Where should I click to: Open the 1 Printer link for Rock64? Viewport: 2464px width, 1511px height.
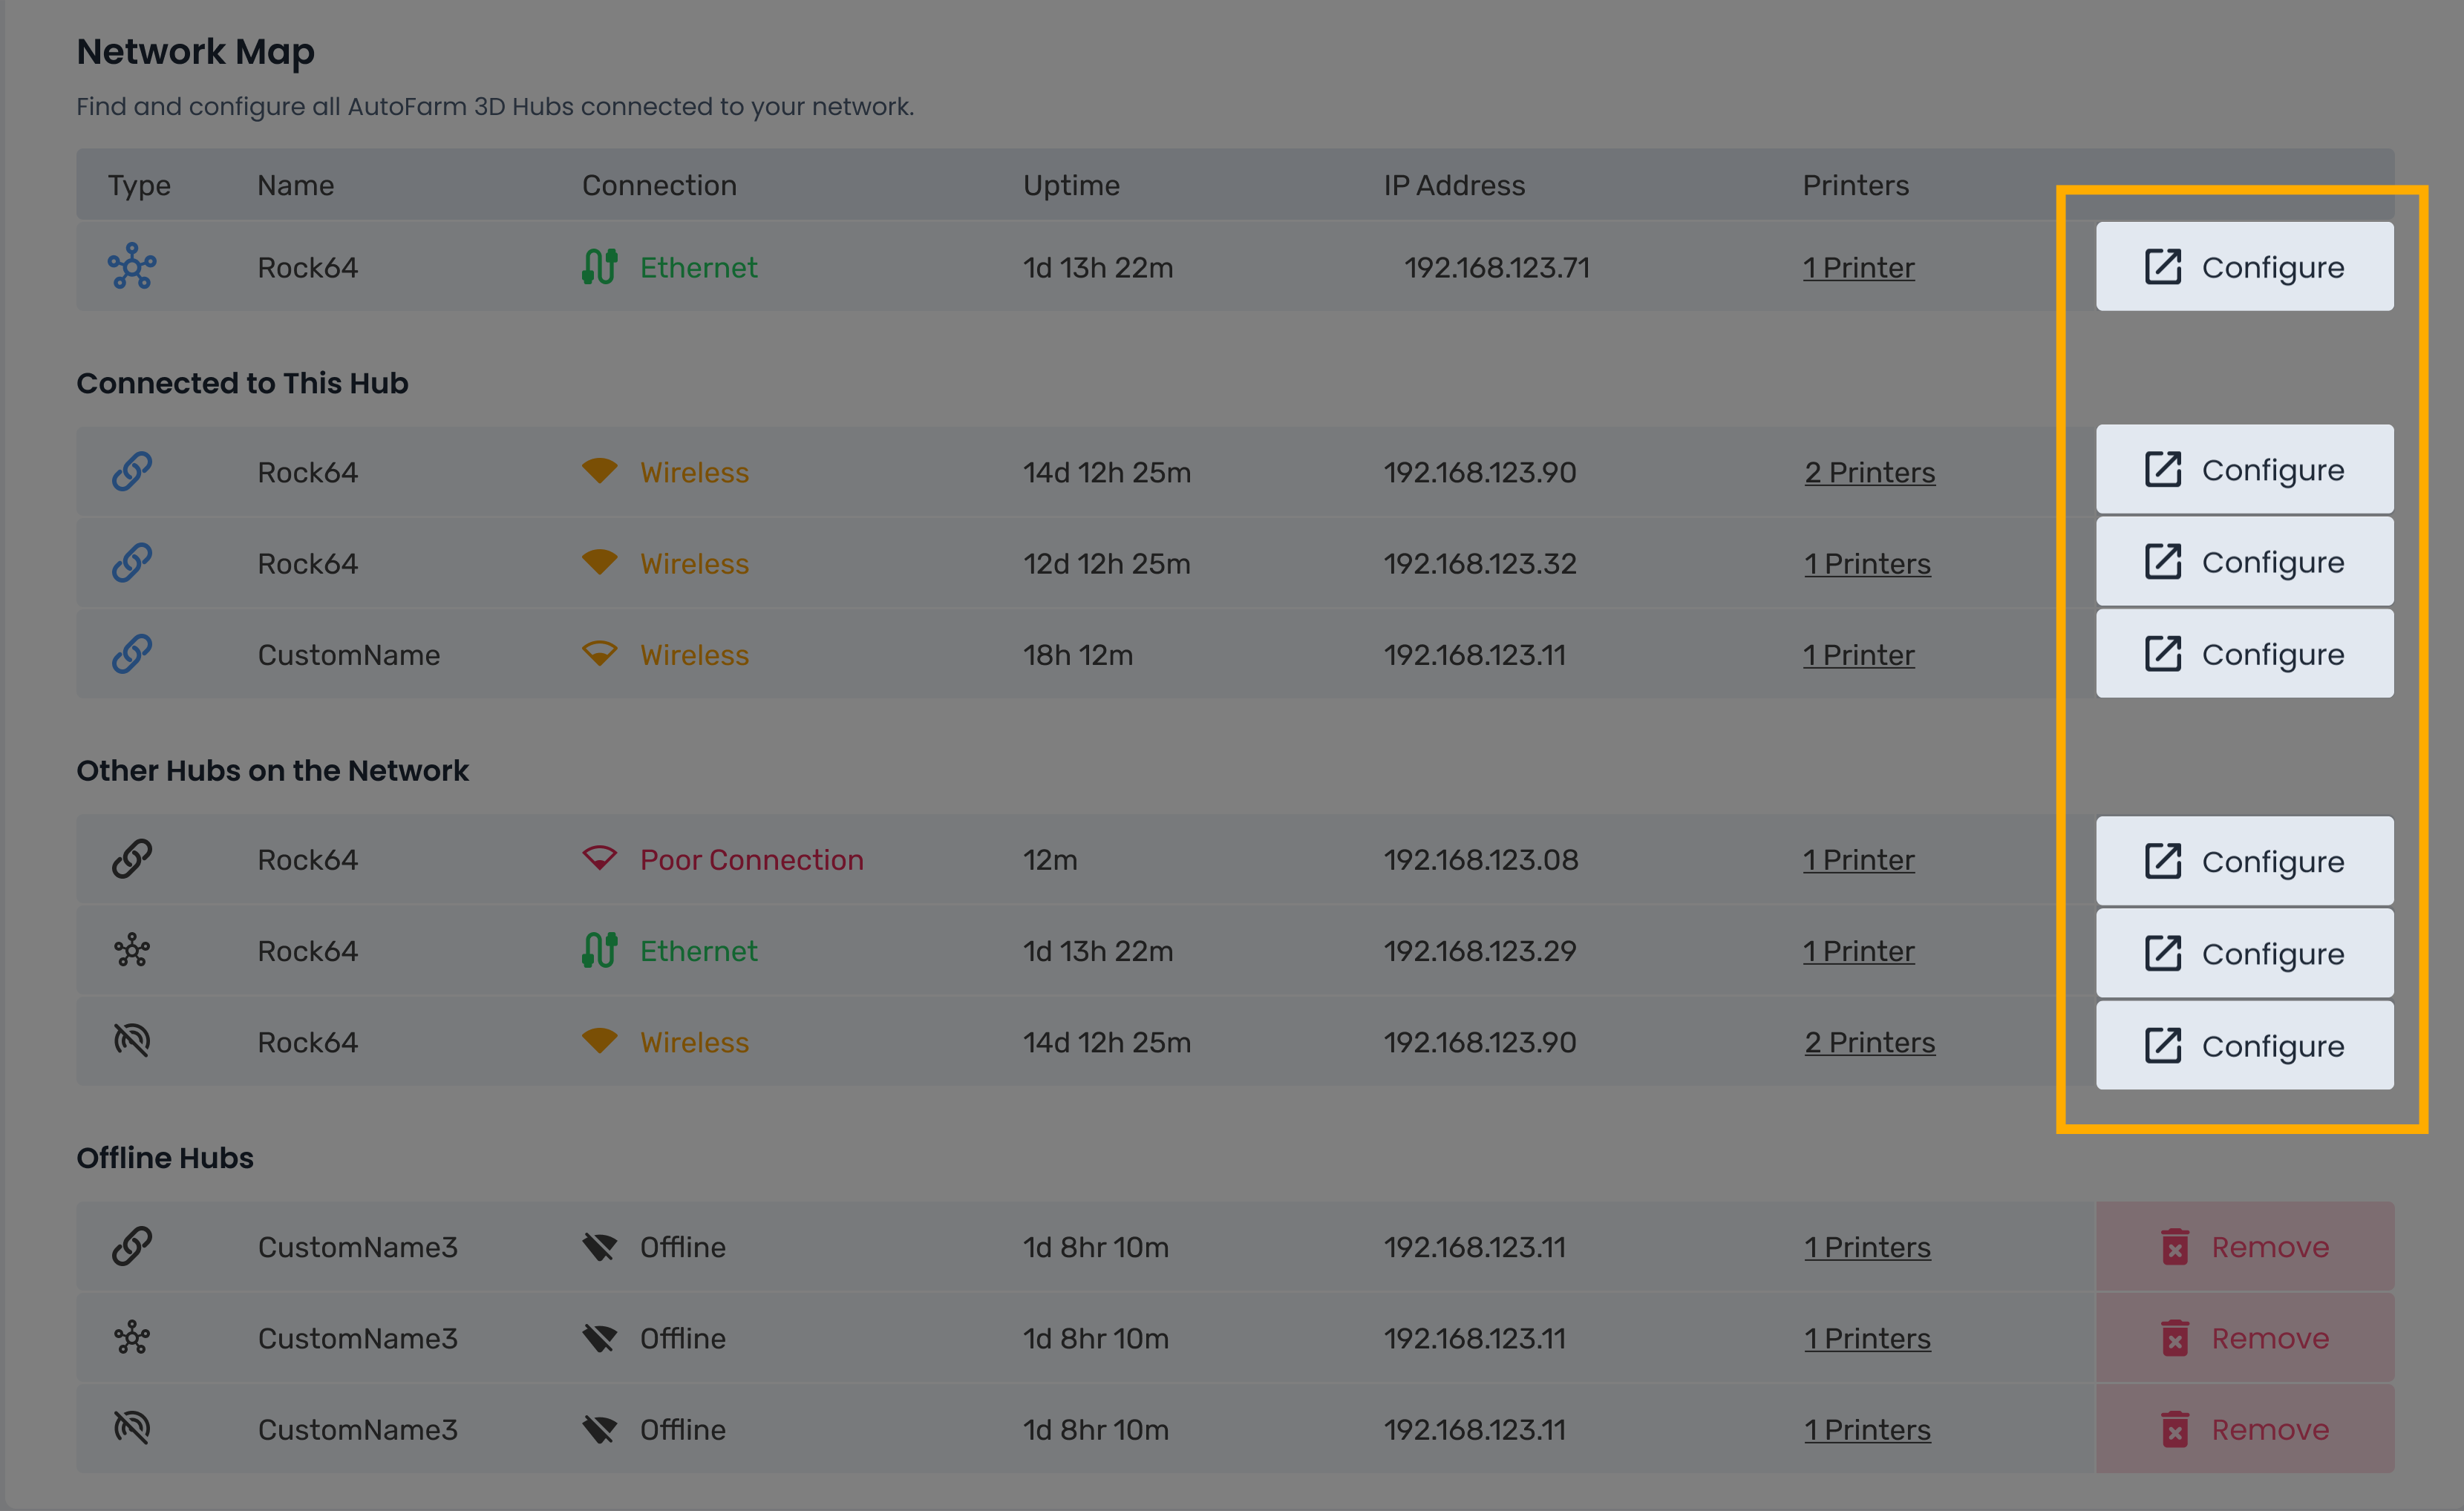[1858, 267]
